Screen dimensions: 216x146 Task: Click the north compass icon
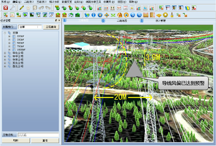point(120,15)
